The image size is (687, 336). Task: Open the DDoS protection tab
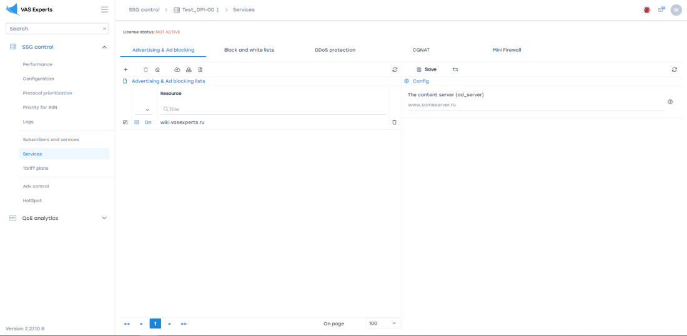pyautogui.click(x=335, y=50)
